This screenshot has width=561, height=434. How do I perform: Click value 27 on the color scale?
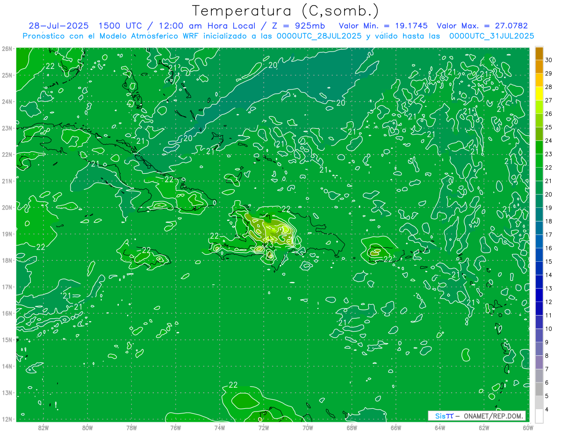pyautogui.click(x=549, y=100)
